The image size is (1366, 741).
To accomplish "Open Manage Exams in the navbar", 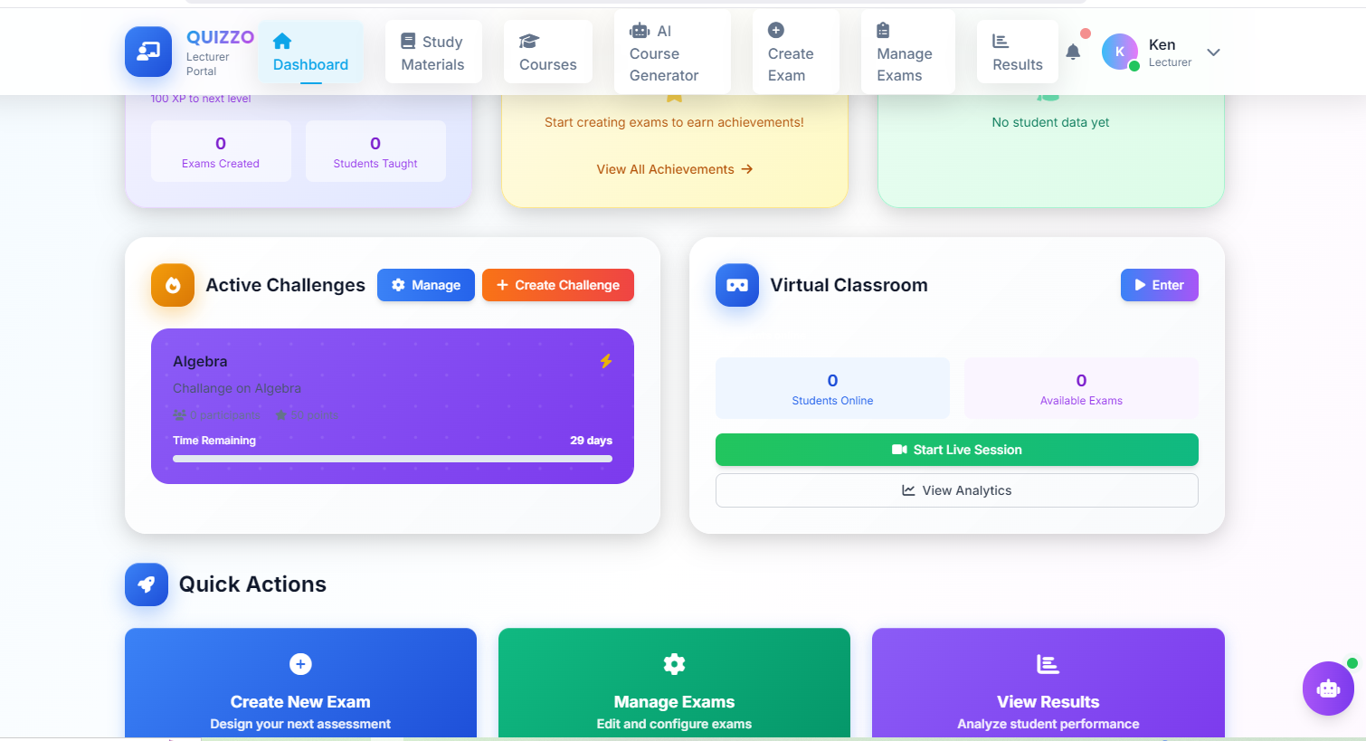I will tap(908, 52).
